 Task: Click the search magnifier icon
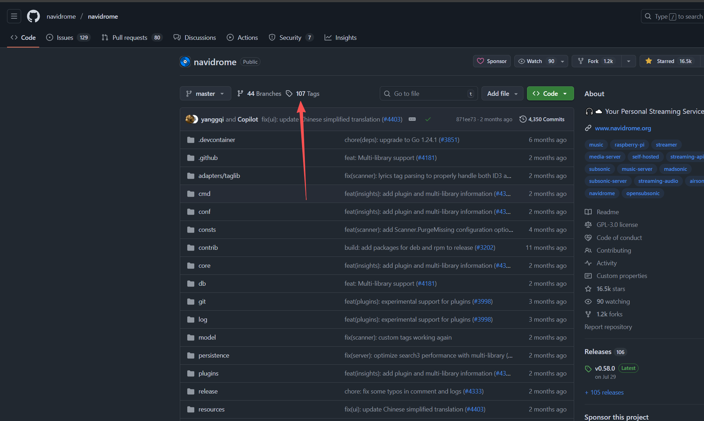pyautogui.click(x=648, y=17)
